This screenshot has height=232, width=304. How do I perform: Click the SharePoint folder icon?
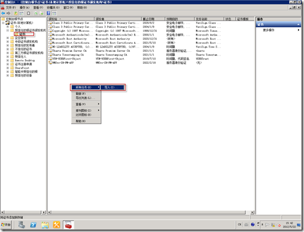click(x=12, y=68)
